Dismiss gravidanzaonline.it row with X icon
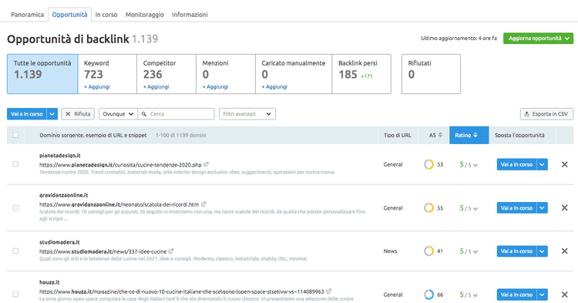578x303 pixels. (564, 208)
